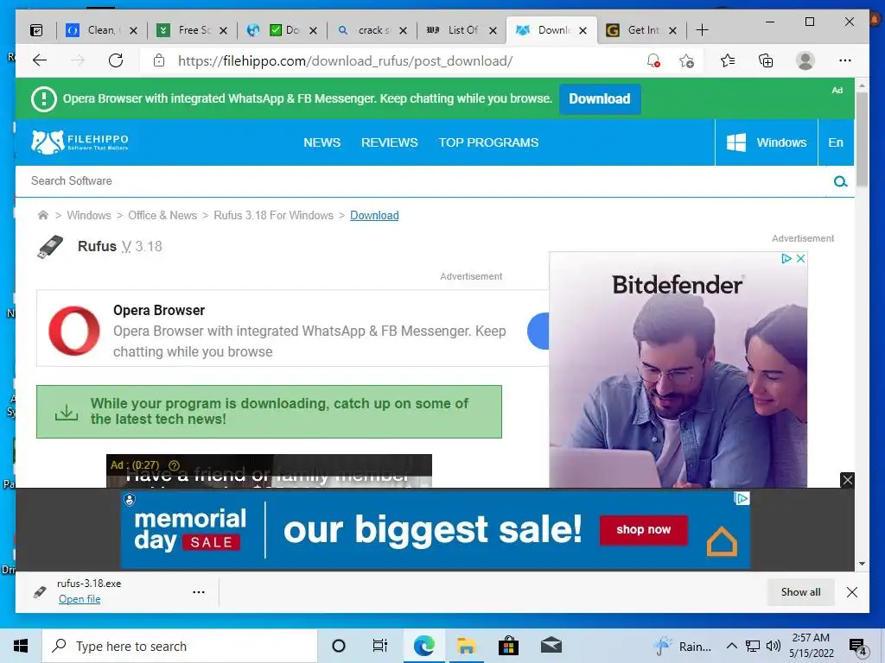Screen dimensions: 885x663
Task: Click the Bitdefender ad image
Action: pos(678,369)
